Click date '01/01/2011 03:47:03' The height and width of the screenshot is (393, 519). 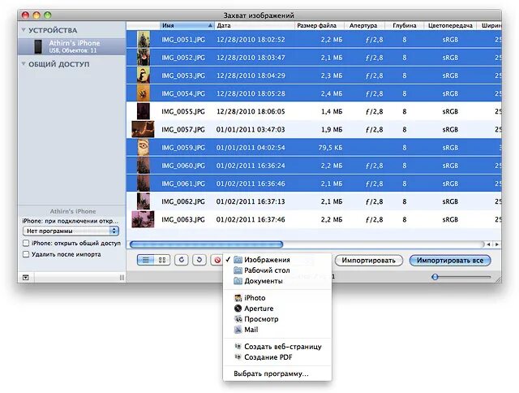coord(251,130)
